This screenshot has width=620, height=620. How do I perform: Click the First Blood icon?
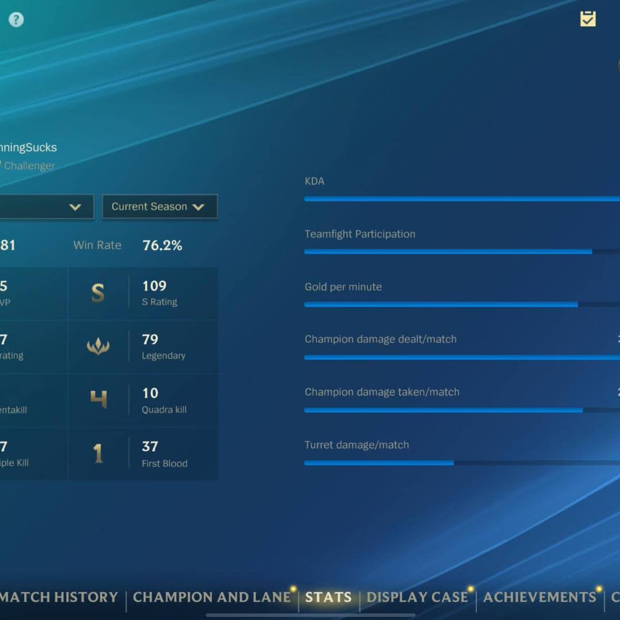98,454
